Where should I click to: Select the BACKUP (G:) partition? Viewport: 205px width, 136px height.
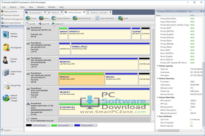[99, 63]
